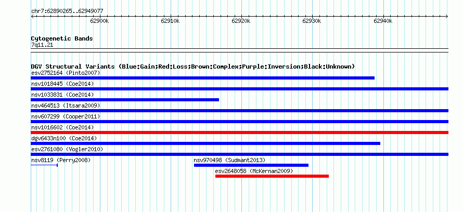Screen dimensions: 463x212
Task: Click the nsv607299 (Cooper2011) label
Action: pos(66,116)
